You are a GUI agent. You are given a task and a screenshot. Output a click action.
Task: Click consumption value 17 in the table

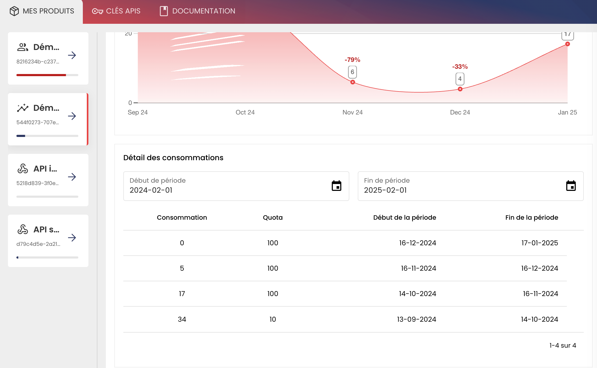182,294
